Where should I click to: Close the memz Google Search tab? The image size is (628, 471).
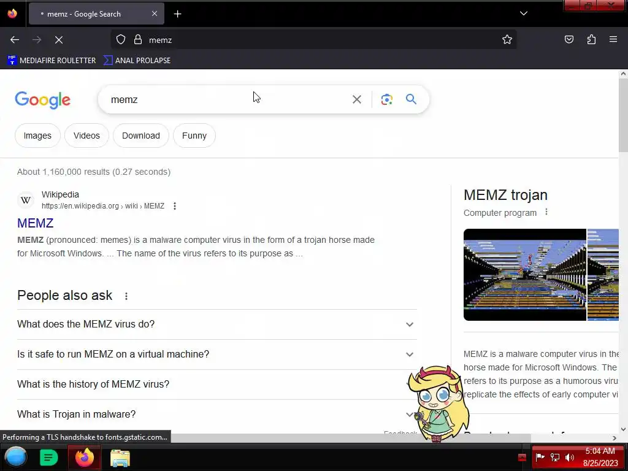click(155, 13)
